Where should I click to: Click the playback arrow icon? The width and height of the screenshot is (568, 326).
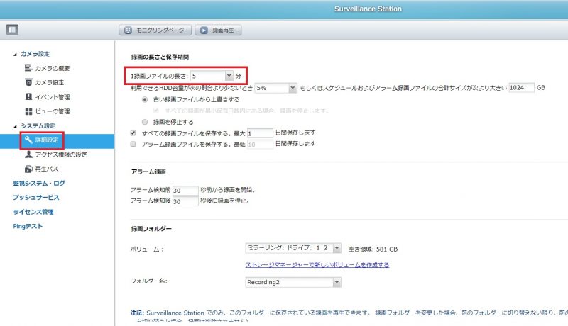[204, 30]
